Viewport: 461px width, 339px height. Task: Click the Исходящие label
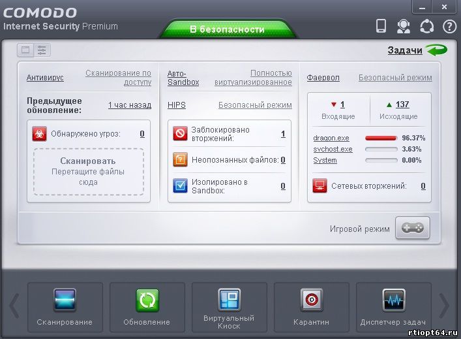point(398,117)
